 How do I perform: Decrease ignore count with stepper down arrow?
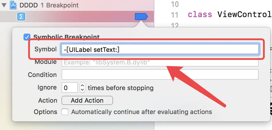click(x=82, y=90)
